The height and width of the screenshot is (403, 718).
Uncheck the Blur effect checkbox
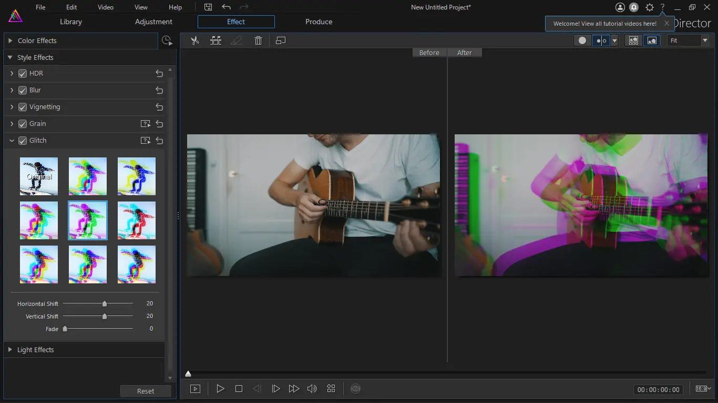pyautogui.click(x=23, y=90)
